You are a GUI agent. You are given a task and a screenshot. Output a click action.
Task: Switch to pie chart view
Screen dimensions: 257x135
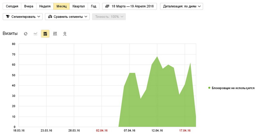coord(26,34)
